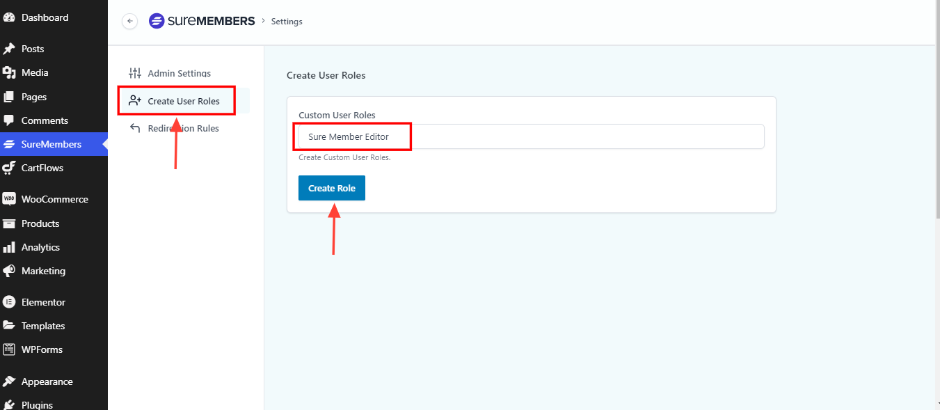The image size is (940, 410).
Task: Switch to Admin Settings tab
Action: pyautogui.click(x=179, y=73)
